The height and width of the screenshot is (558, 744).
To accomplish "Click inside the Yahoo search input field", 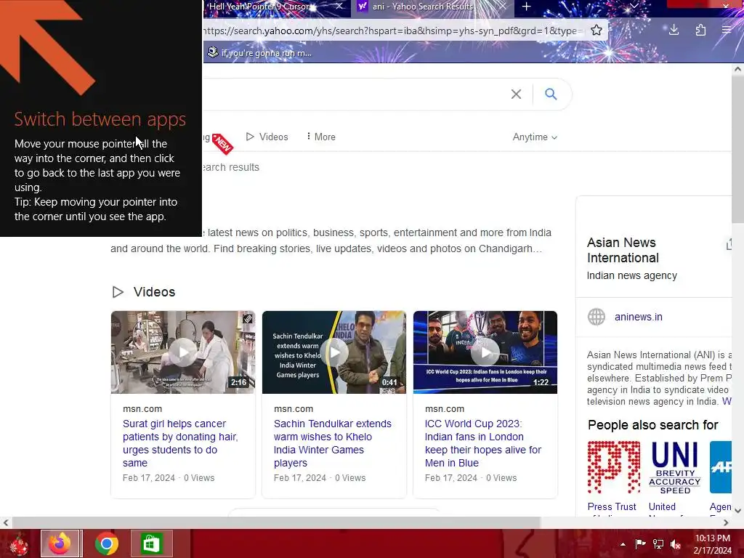I will (x=354, y=94).
